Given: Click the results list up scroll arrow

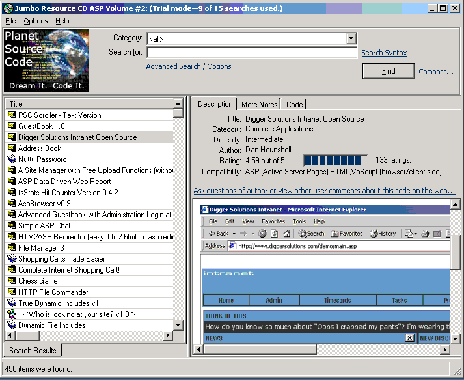Looking at the screenshot, I should pyautogui.click(x=178, y=103).
